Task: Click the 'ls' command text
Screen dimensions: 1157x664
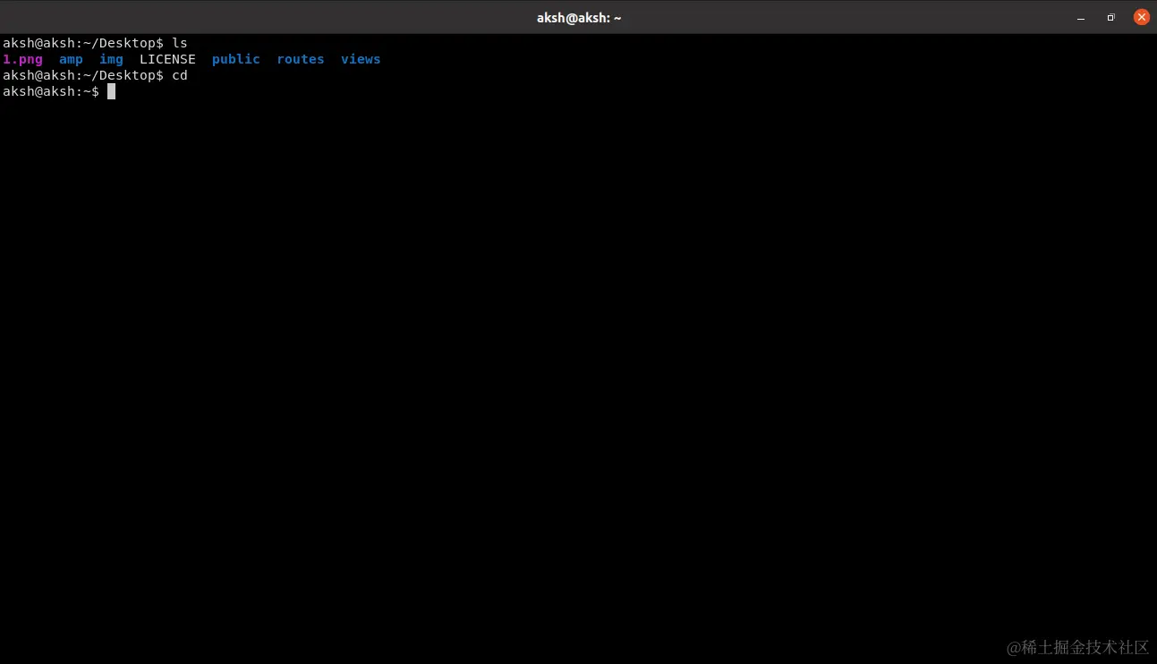Action: pyautogui.click(x=180, y=43)
